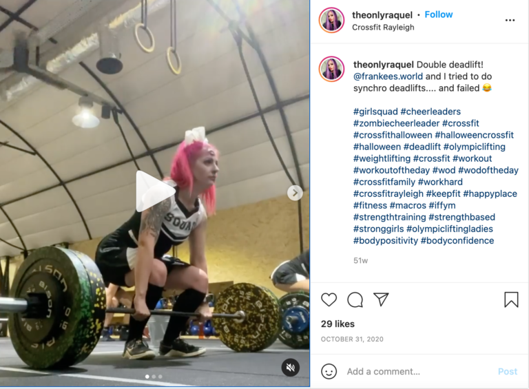Follow theonlyraquel account
529x389 pixels.
click(438, 14)
